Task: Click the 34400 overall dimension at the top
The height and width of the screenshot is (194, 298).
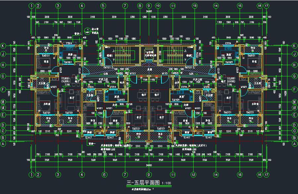Action: pos(149,11)
